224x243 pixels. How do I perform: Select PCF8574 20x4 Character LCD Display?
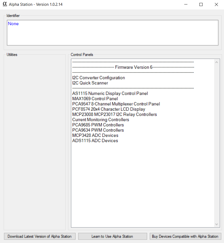(x=108, y=109)
